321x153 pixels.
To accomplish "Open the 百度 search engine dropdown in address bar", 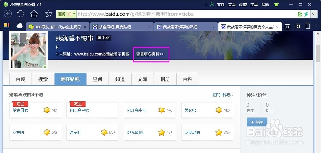I will point(66,14).
